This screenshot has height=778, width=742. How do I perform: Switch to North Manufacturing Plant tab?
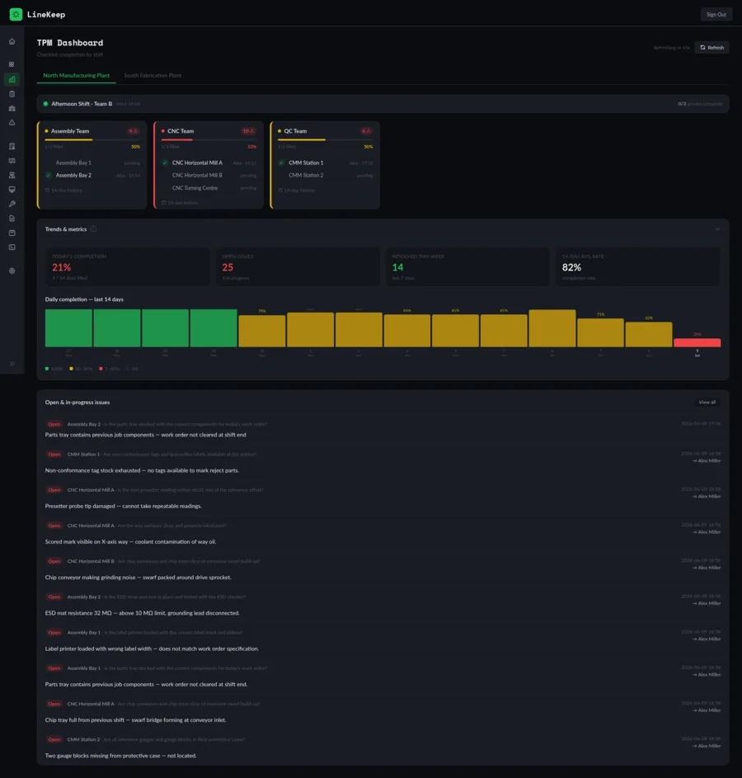[77, 75]
